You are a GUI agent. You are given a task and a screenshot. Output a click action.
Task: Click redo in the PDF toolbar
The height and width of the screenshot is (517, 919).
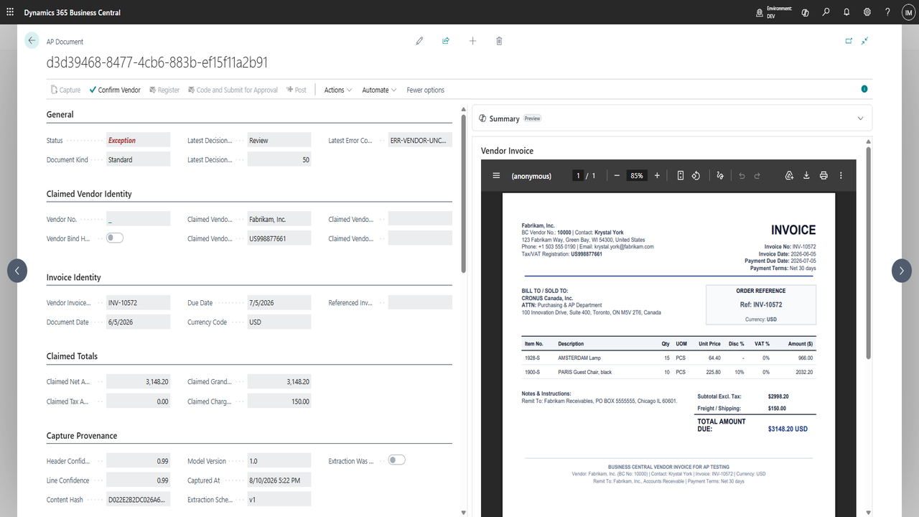[x=757, y=175]
